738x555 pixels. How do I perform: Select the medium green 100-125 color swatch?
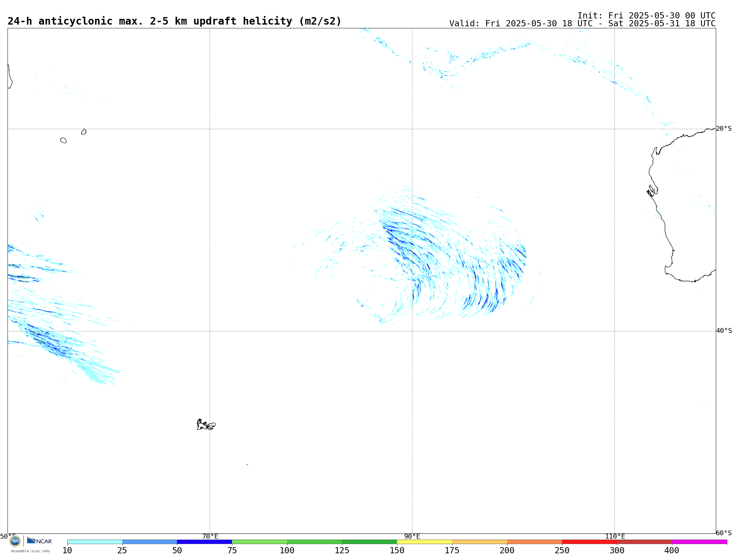[x=315, y=542]
